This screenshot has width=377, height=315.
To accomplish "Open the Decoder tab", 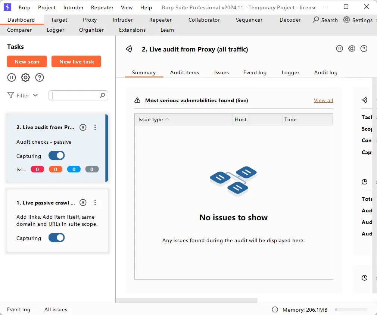I will 290,20.
